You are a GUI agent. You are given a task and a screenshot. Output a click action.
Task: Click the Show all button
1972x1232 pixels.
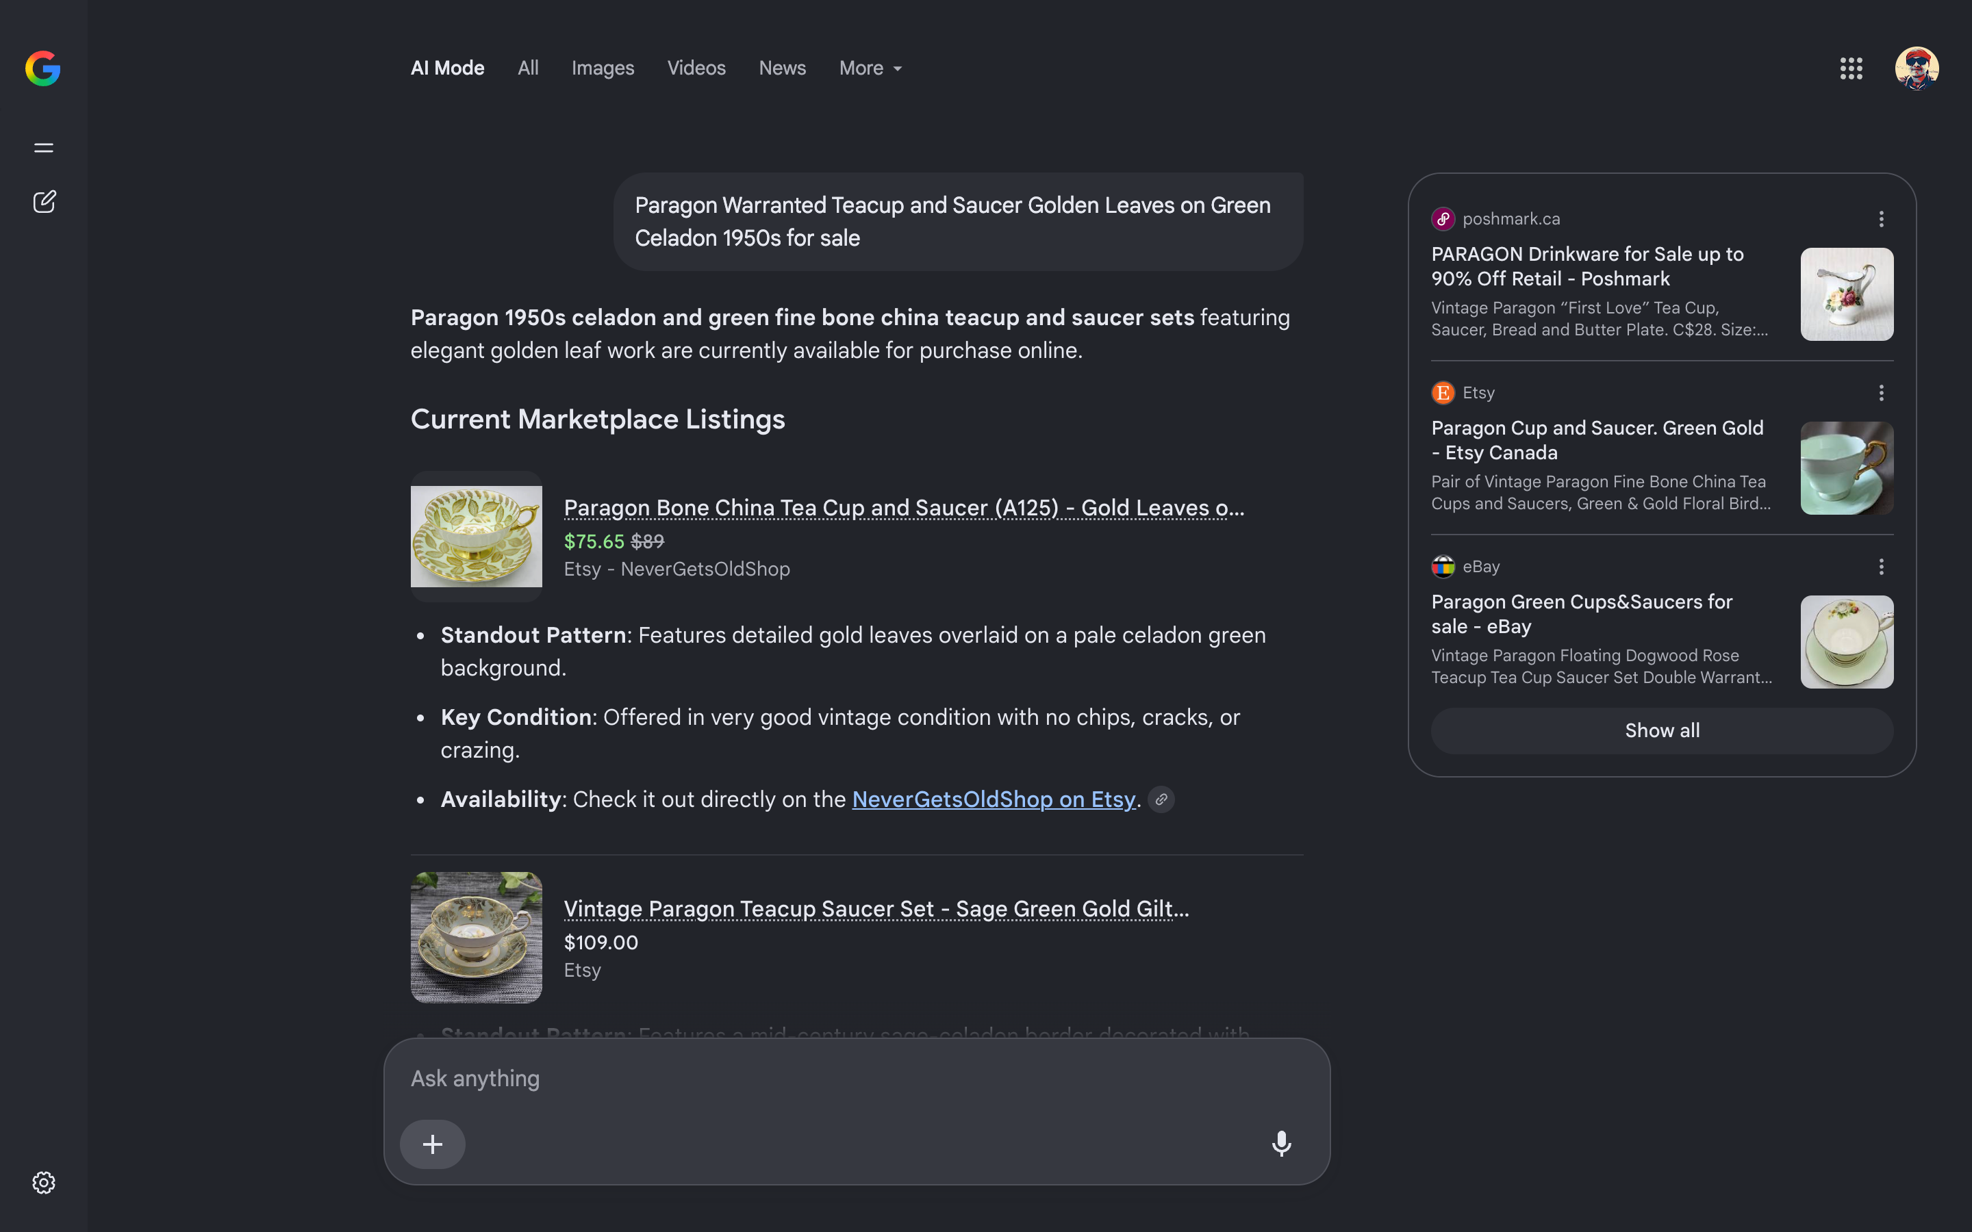tap(1663, 730)
